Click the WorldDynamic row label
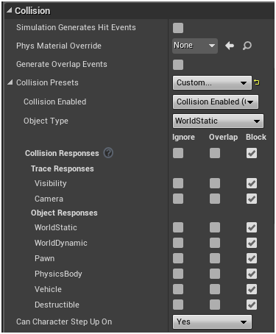The height and width of the screenshot is (334, 276). (x=61, y=243)
